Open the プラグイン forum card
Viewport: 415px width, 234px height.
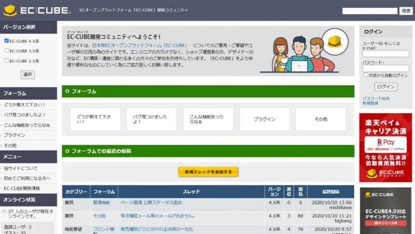[x=264, y=119]
